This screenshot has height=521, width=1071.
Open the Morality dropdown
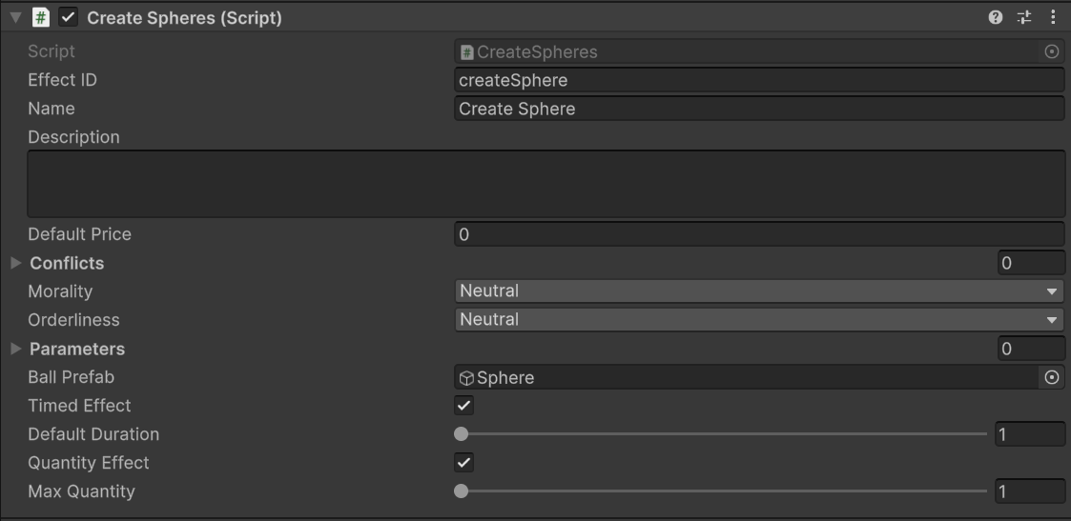click(x=759, y=291)
